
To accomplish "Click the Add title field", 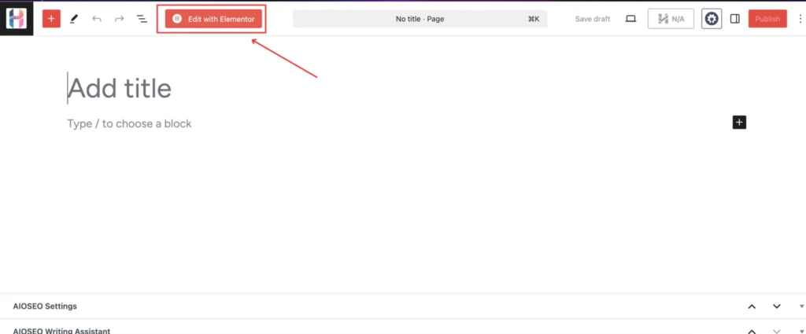I will pos(120,88).
